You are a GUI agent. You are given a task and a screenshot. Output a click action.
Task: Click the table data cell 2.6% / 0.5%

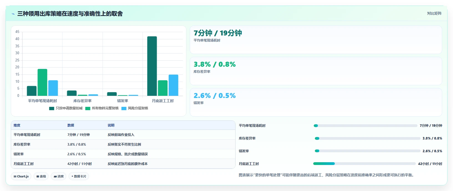pos(77,154)
